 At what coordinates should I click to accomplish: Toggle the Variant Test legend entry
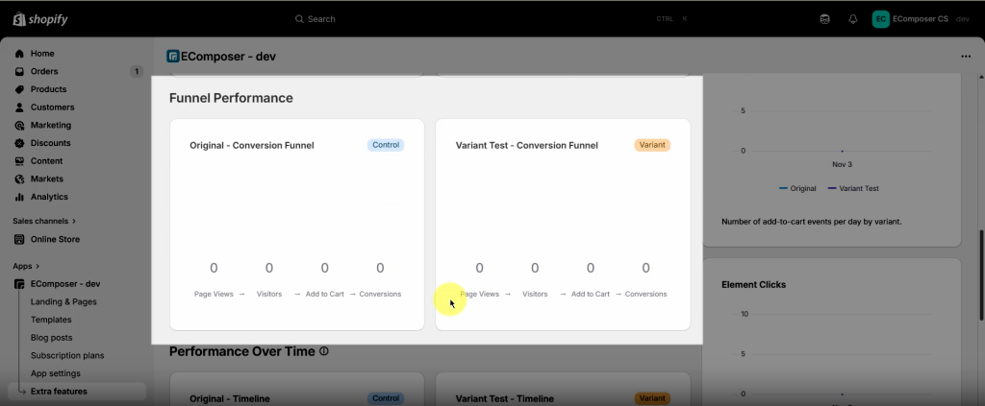[852, 188]
